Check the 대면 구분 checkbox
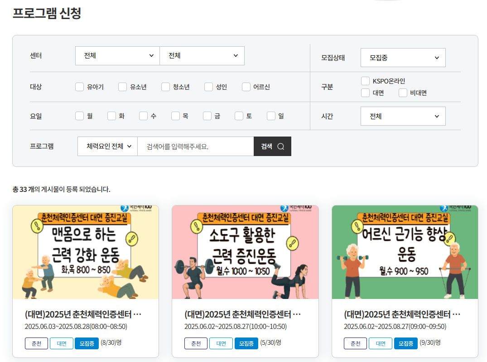Screen dimensions: 487x362 tap(365, 93)
